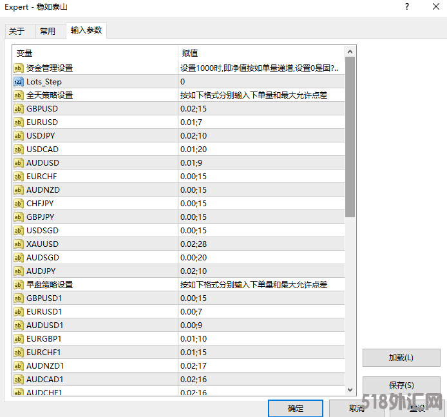Click the vertical scrollbar thumb

pos(350,135)
